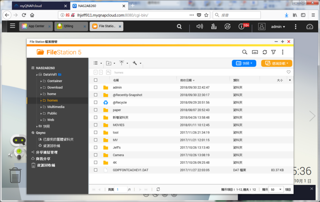Image resolution: width=320 pixels, height=202 pixels.
Task: Switch to the App Center tab
Action: pos(35,26)
